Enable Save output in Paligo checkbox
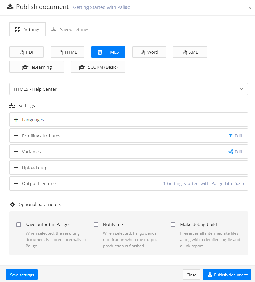The height and width of the screenshot is (282, 255). 19,225
